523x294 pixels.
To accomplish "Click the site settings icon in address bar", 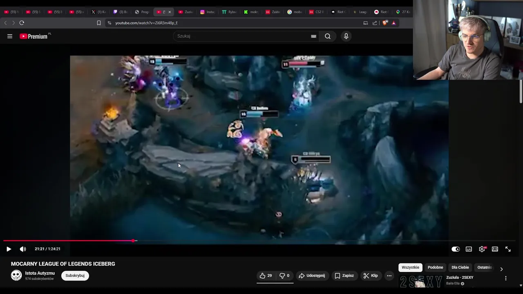I will pyautogui.click(x=109, y=23).
